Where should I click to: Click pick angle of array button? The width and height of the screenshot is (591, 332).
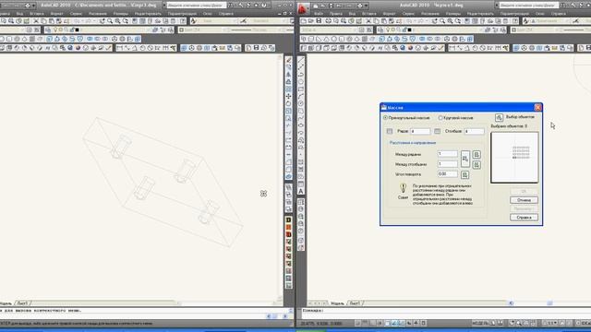point(464,175)
